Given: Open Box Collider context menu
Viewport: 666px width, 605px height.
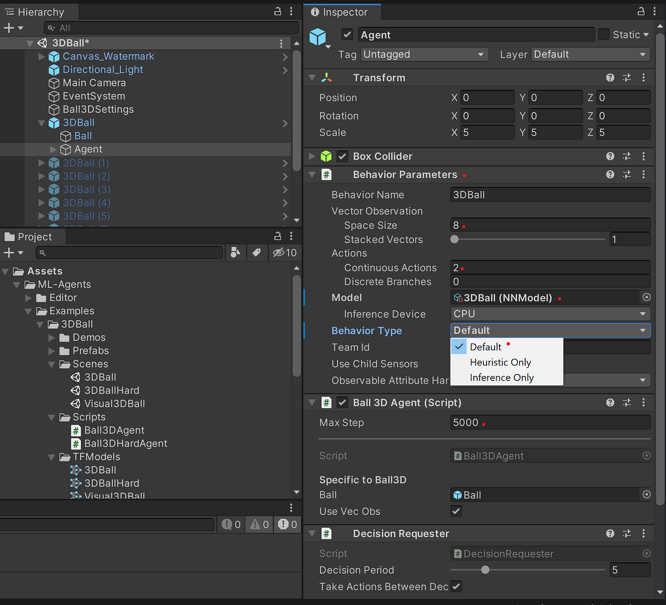Looking at the screenshot, I should (644, 156).
